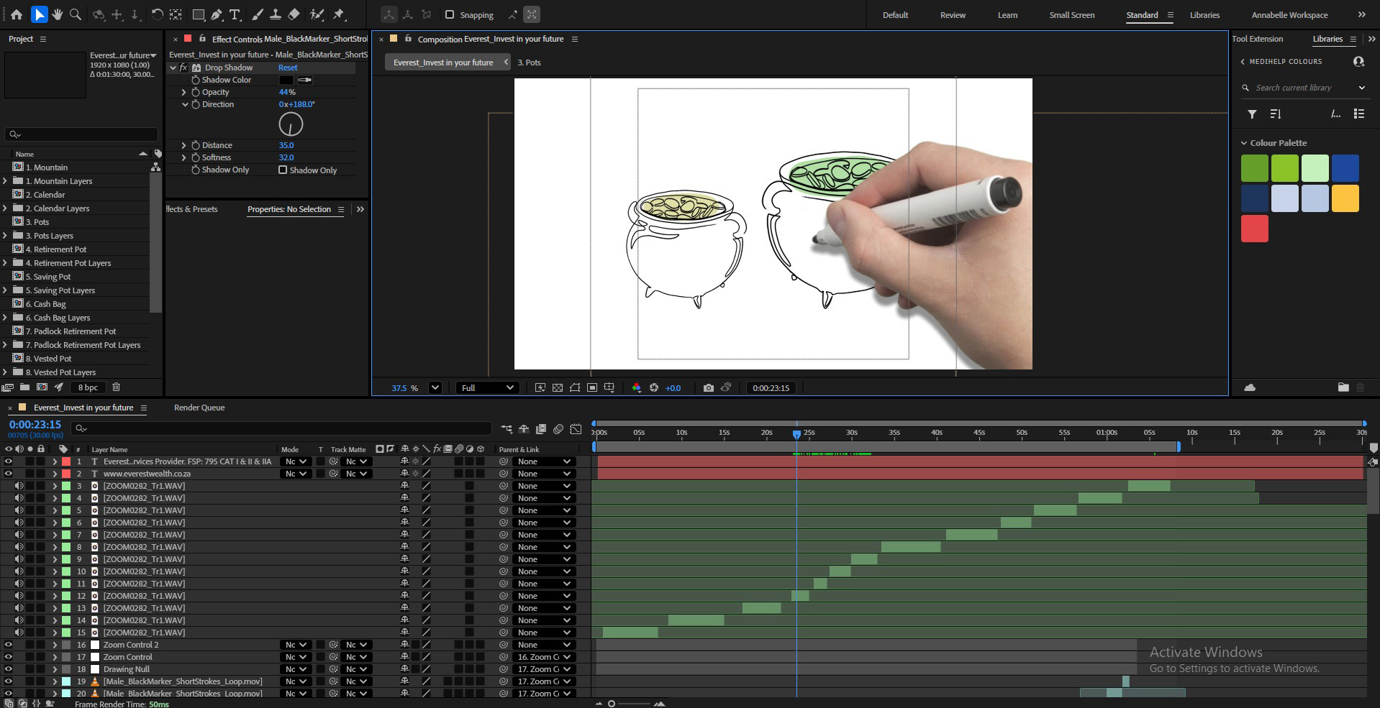Delete selected project item with trash icon
The height and width of the screenshot is (708, 1380).
(116, 387)
